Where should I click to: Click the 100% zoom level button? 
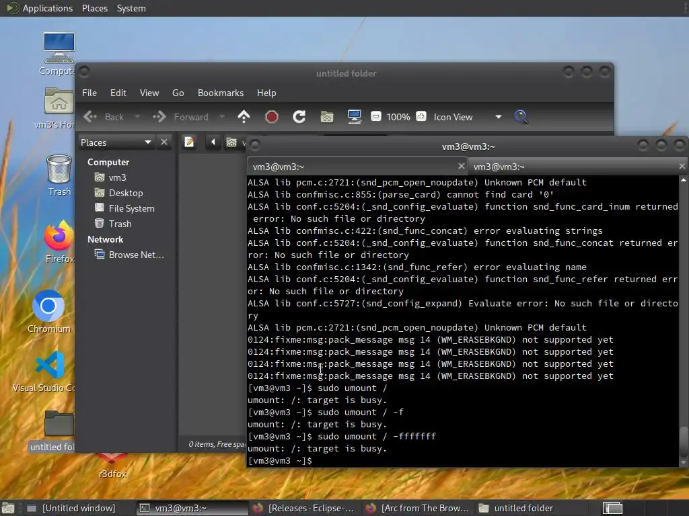click(x=398, y=117)
